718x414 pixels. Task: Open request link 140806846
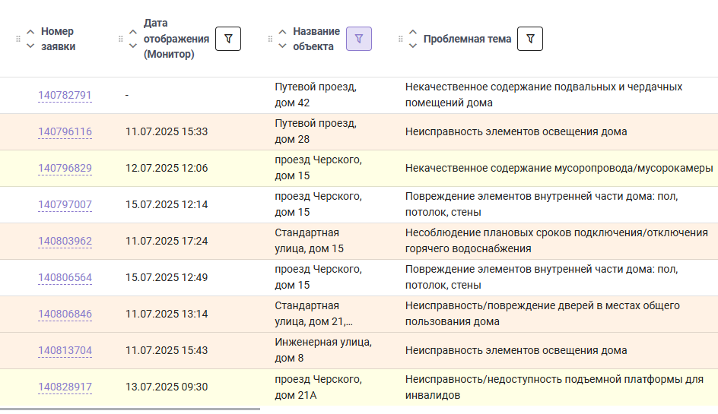point(65,314)
